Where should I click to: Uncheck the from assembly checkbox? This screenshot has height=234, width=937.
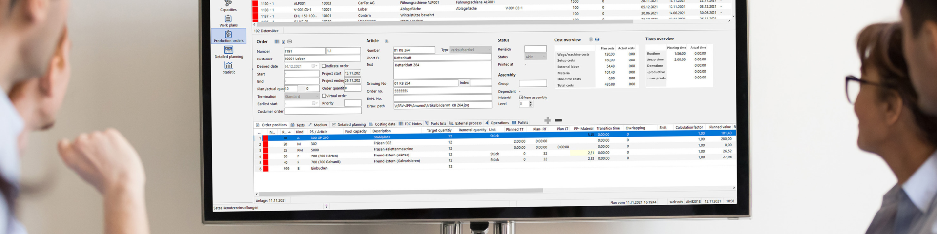point(521,97)
